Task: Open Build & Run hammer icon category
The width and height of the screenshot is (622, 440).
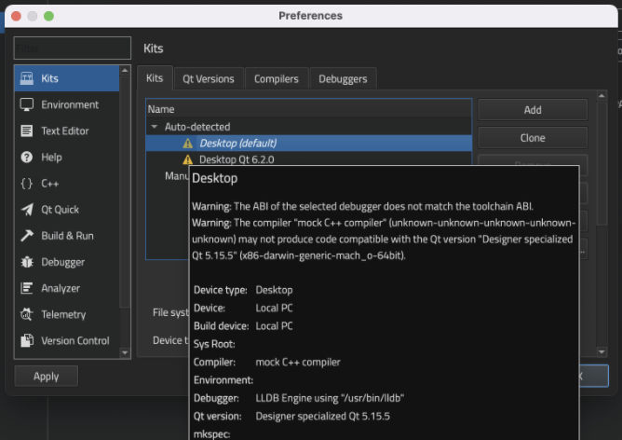Action: pyautogui.click(x=27, y=236)
